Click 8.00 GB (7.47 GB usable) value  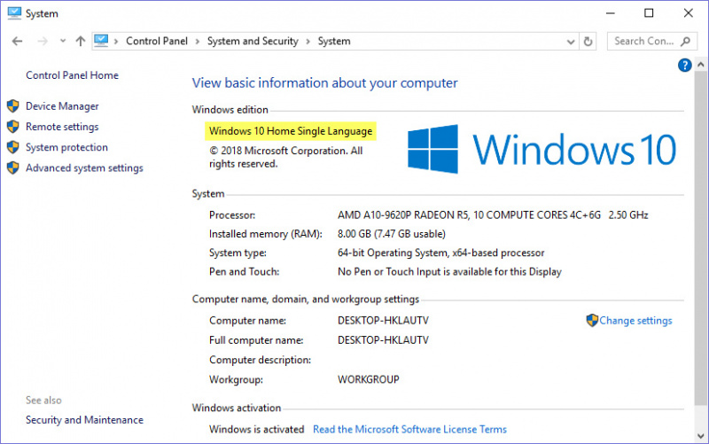[x=391, y=234]
